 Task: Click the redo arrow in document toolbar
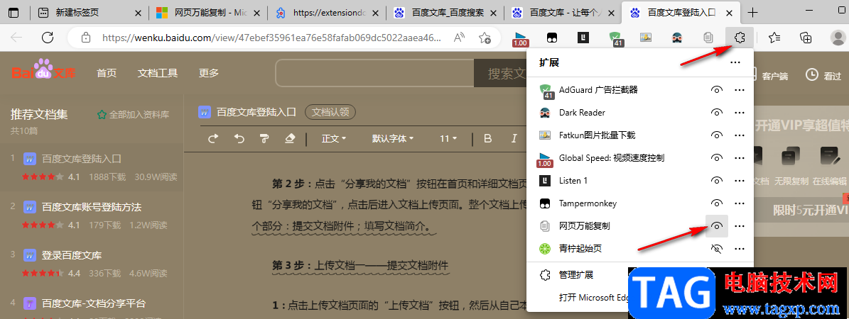point(213,138)
